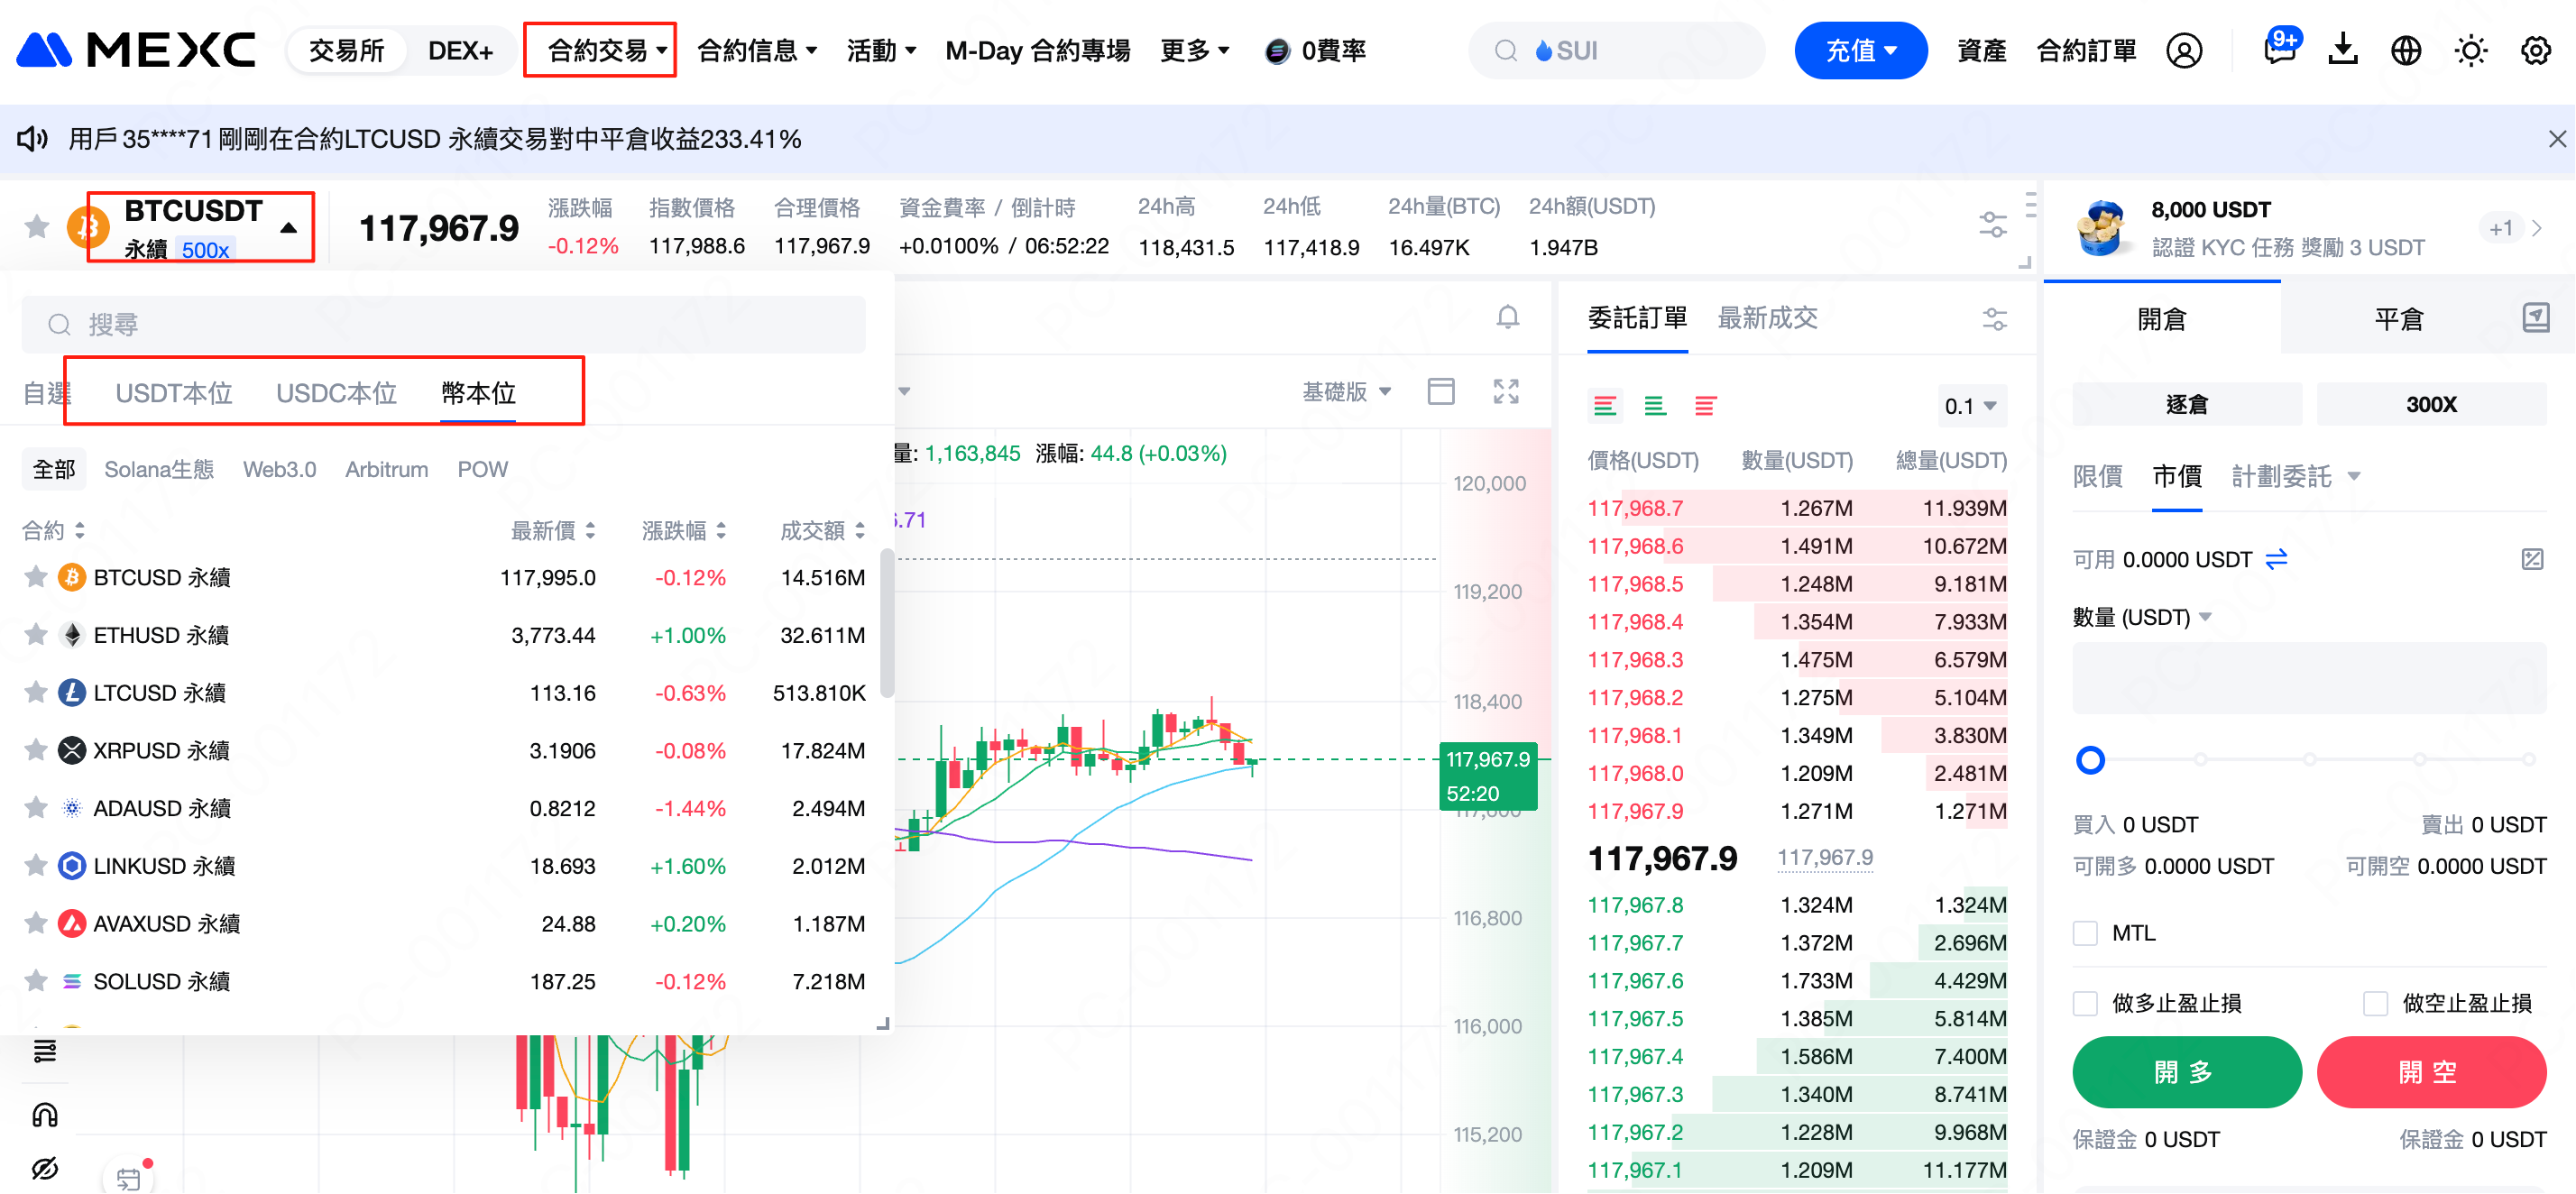Change quantity unit 數量 (USDT) dropdown
Screen dimensions: 2576x1194
[2141, 617]
